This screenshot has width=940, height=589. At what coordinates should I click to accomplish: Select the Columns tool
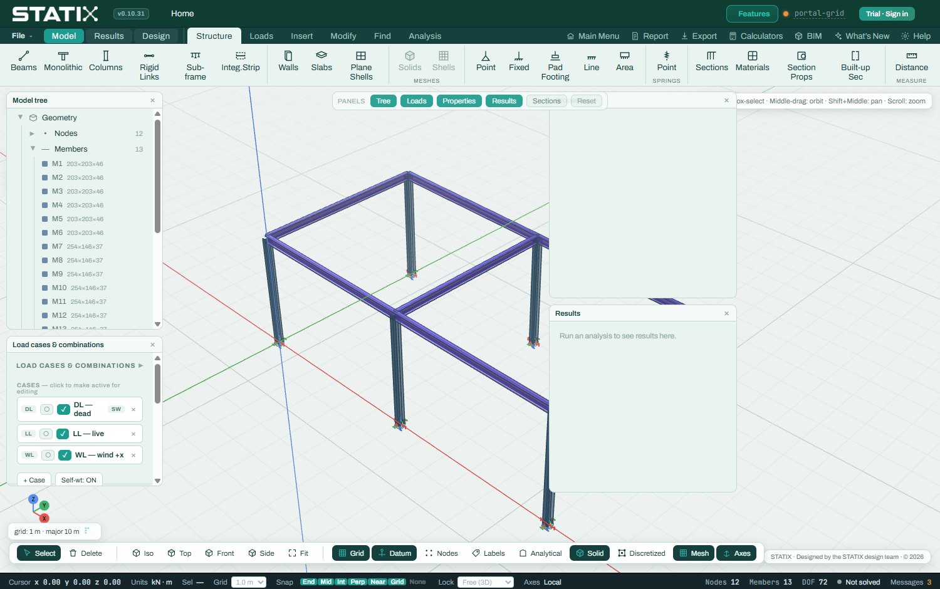click(106, 61)
